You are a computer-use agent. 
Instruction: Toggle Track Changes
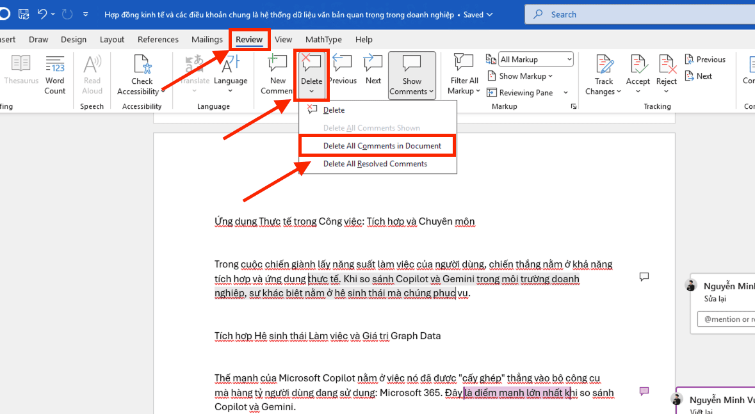(603, 75)
